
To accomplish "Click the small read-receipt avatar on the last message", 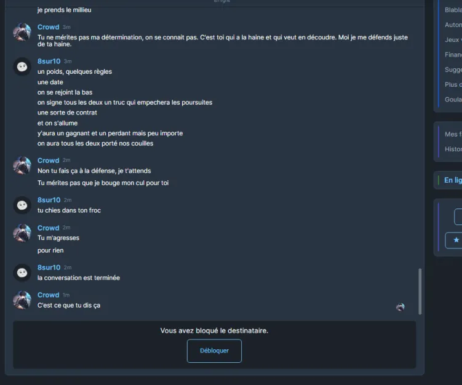I will point(400,307).
